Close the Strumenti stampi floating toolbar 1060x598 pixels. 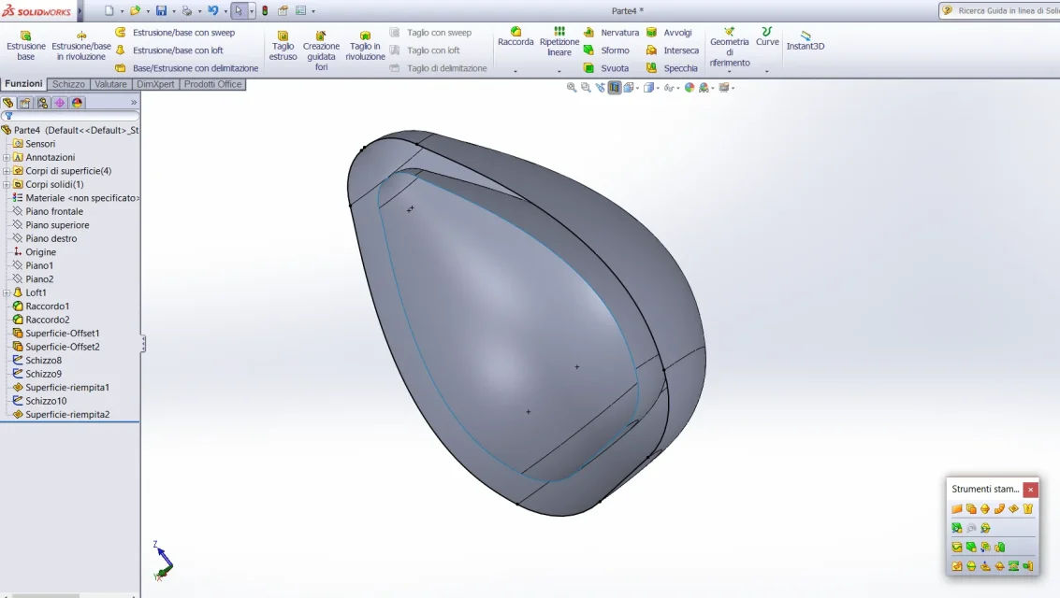[x=1030, y=490]
